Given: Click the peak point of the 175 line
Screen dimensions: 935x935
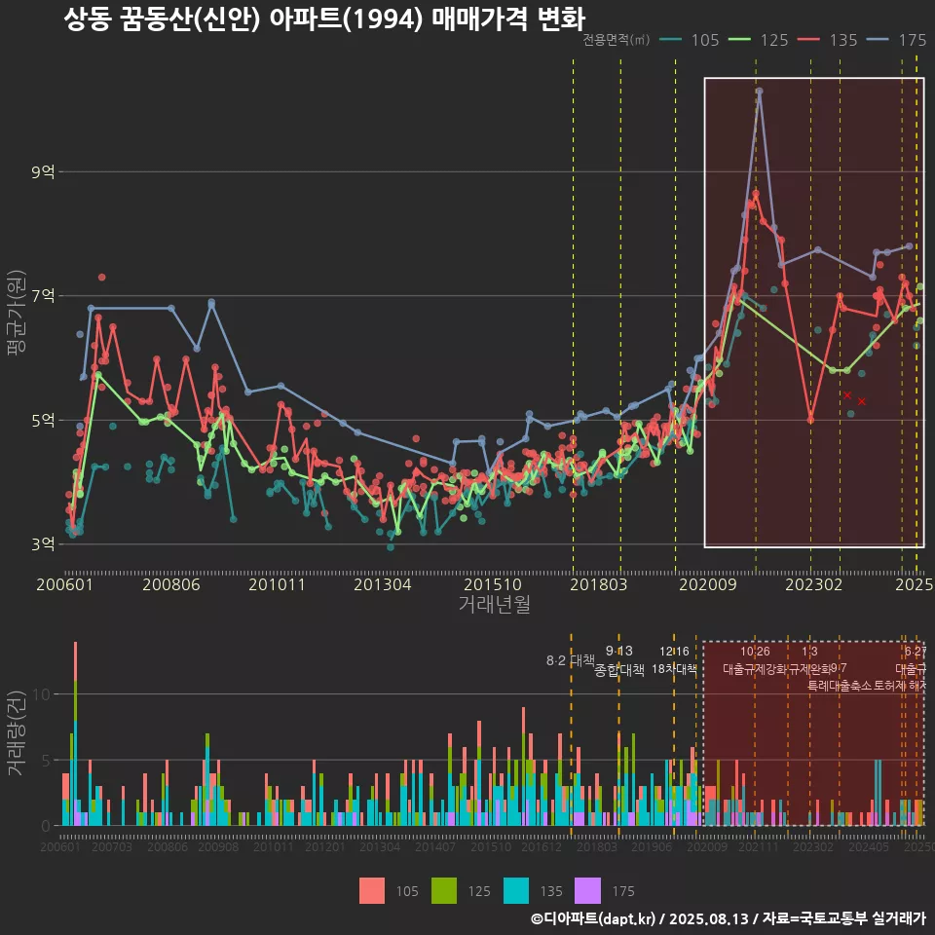Looking at the screenshot, I should point(759,92).
